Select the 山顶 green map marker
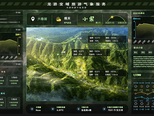 tap(74, 41)
